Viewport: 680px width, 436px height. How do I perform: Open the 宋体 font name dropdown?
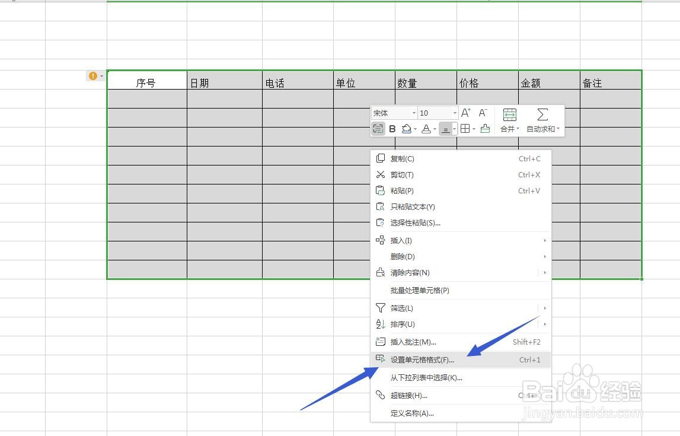[413, 113]
